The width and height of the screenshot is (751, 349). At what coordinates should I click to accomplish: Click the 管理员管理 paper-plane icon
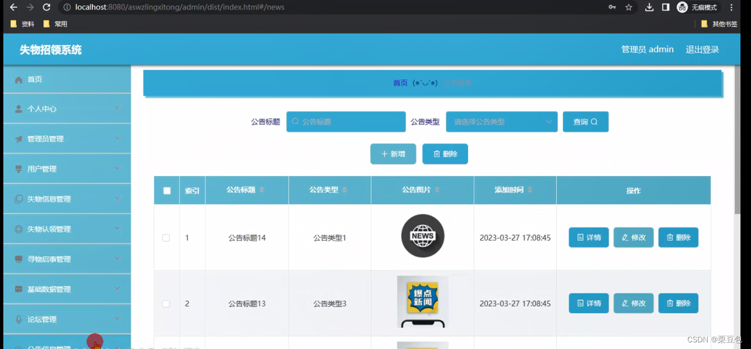[x=19, y=138]
